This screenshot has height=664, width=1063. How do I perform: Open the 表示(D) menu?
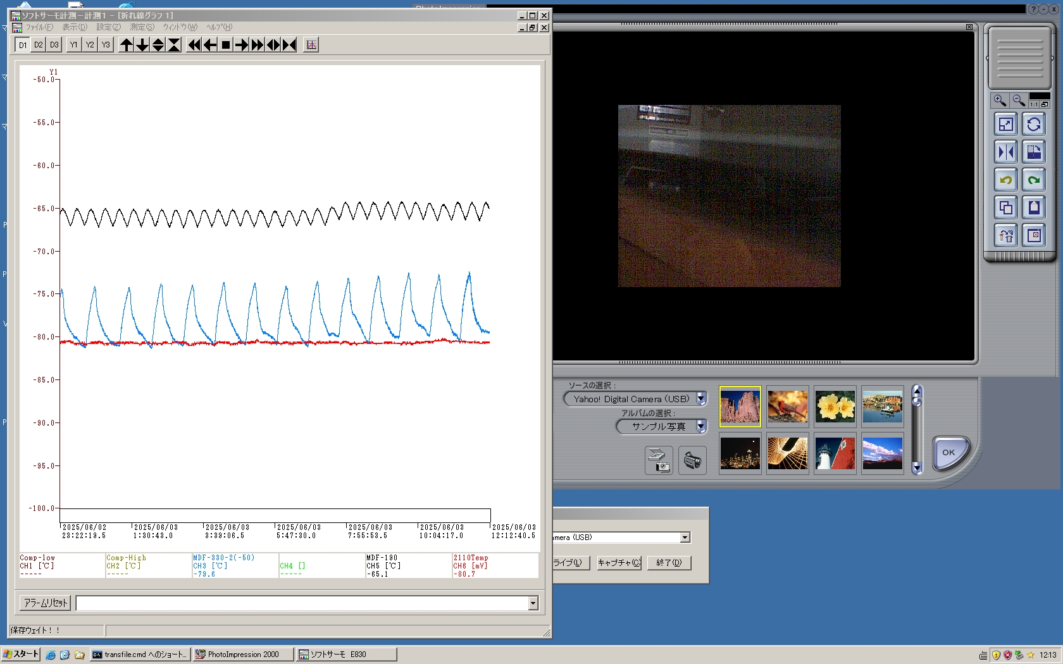point(75,27)
